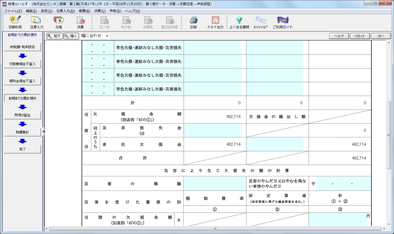Screen dimensions: 394x234
Task: Click the リセット button
Action: (x=360, y=36)
